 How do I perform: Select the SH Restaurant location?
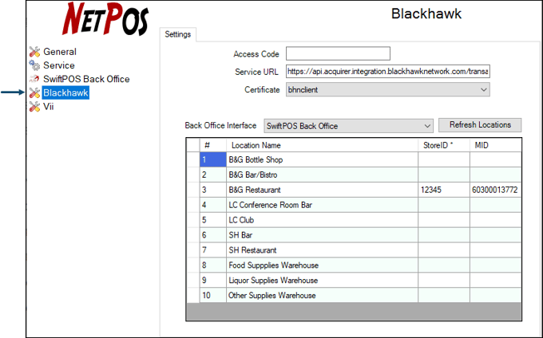coord(322,250)
